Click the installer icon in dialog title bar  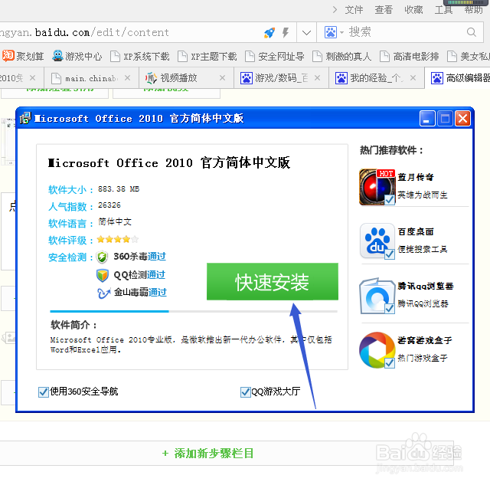25,118
